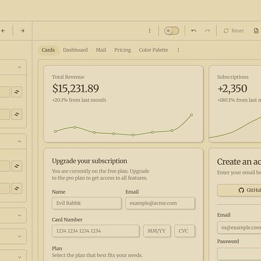261x261 pixels.
Task: Click the "Upgrade your subscription" heading
Action: click(89, 161)
